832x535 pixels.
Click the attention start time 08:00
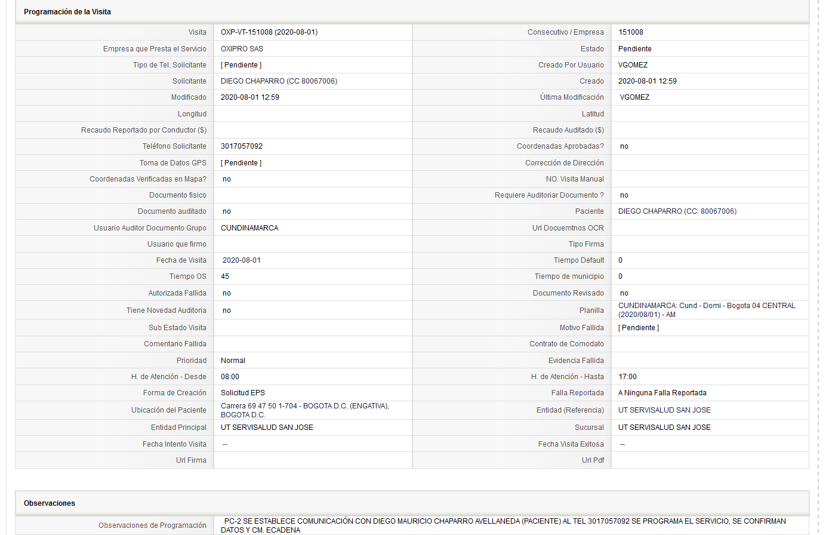point(230,377)
